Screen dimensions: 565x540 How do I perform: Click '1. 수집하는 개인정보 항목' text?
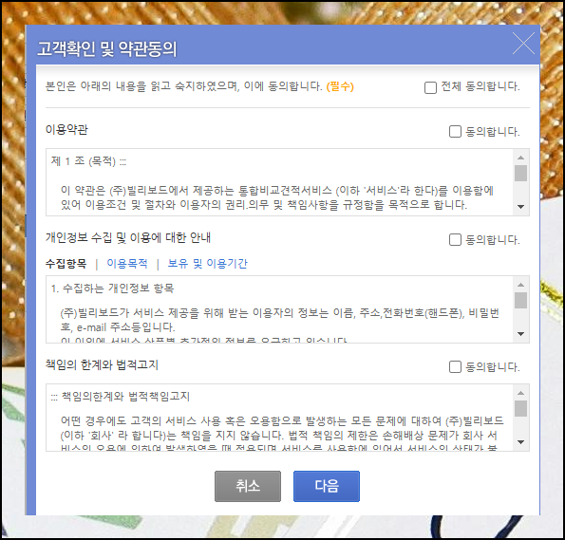(x=112, y=289)
